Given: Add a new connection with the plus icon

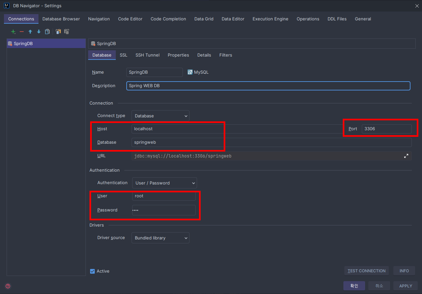Looking at the screenshot, I should point(13,32).
